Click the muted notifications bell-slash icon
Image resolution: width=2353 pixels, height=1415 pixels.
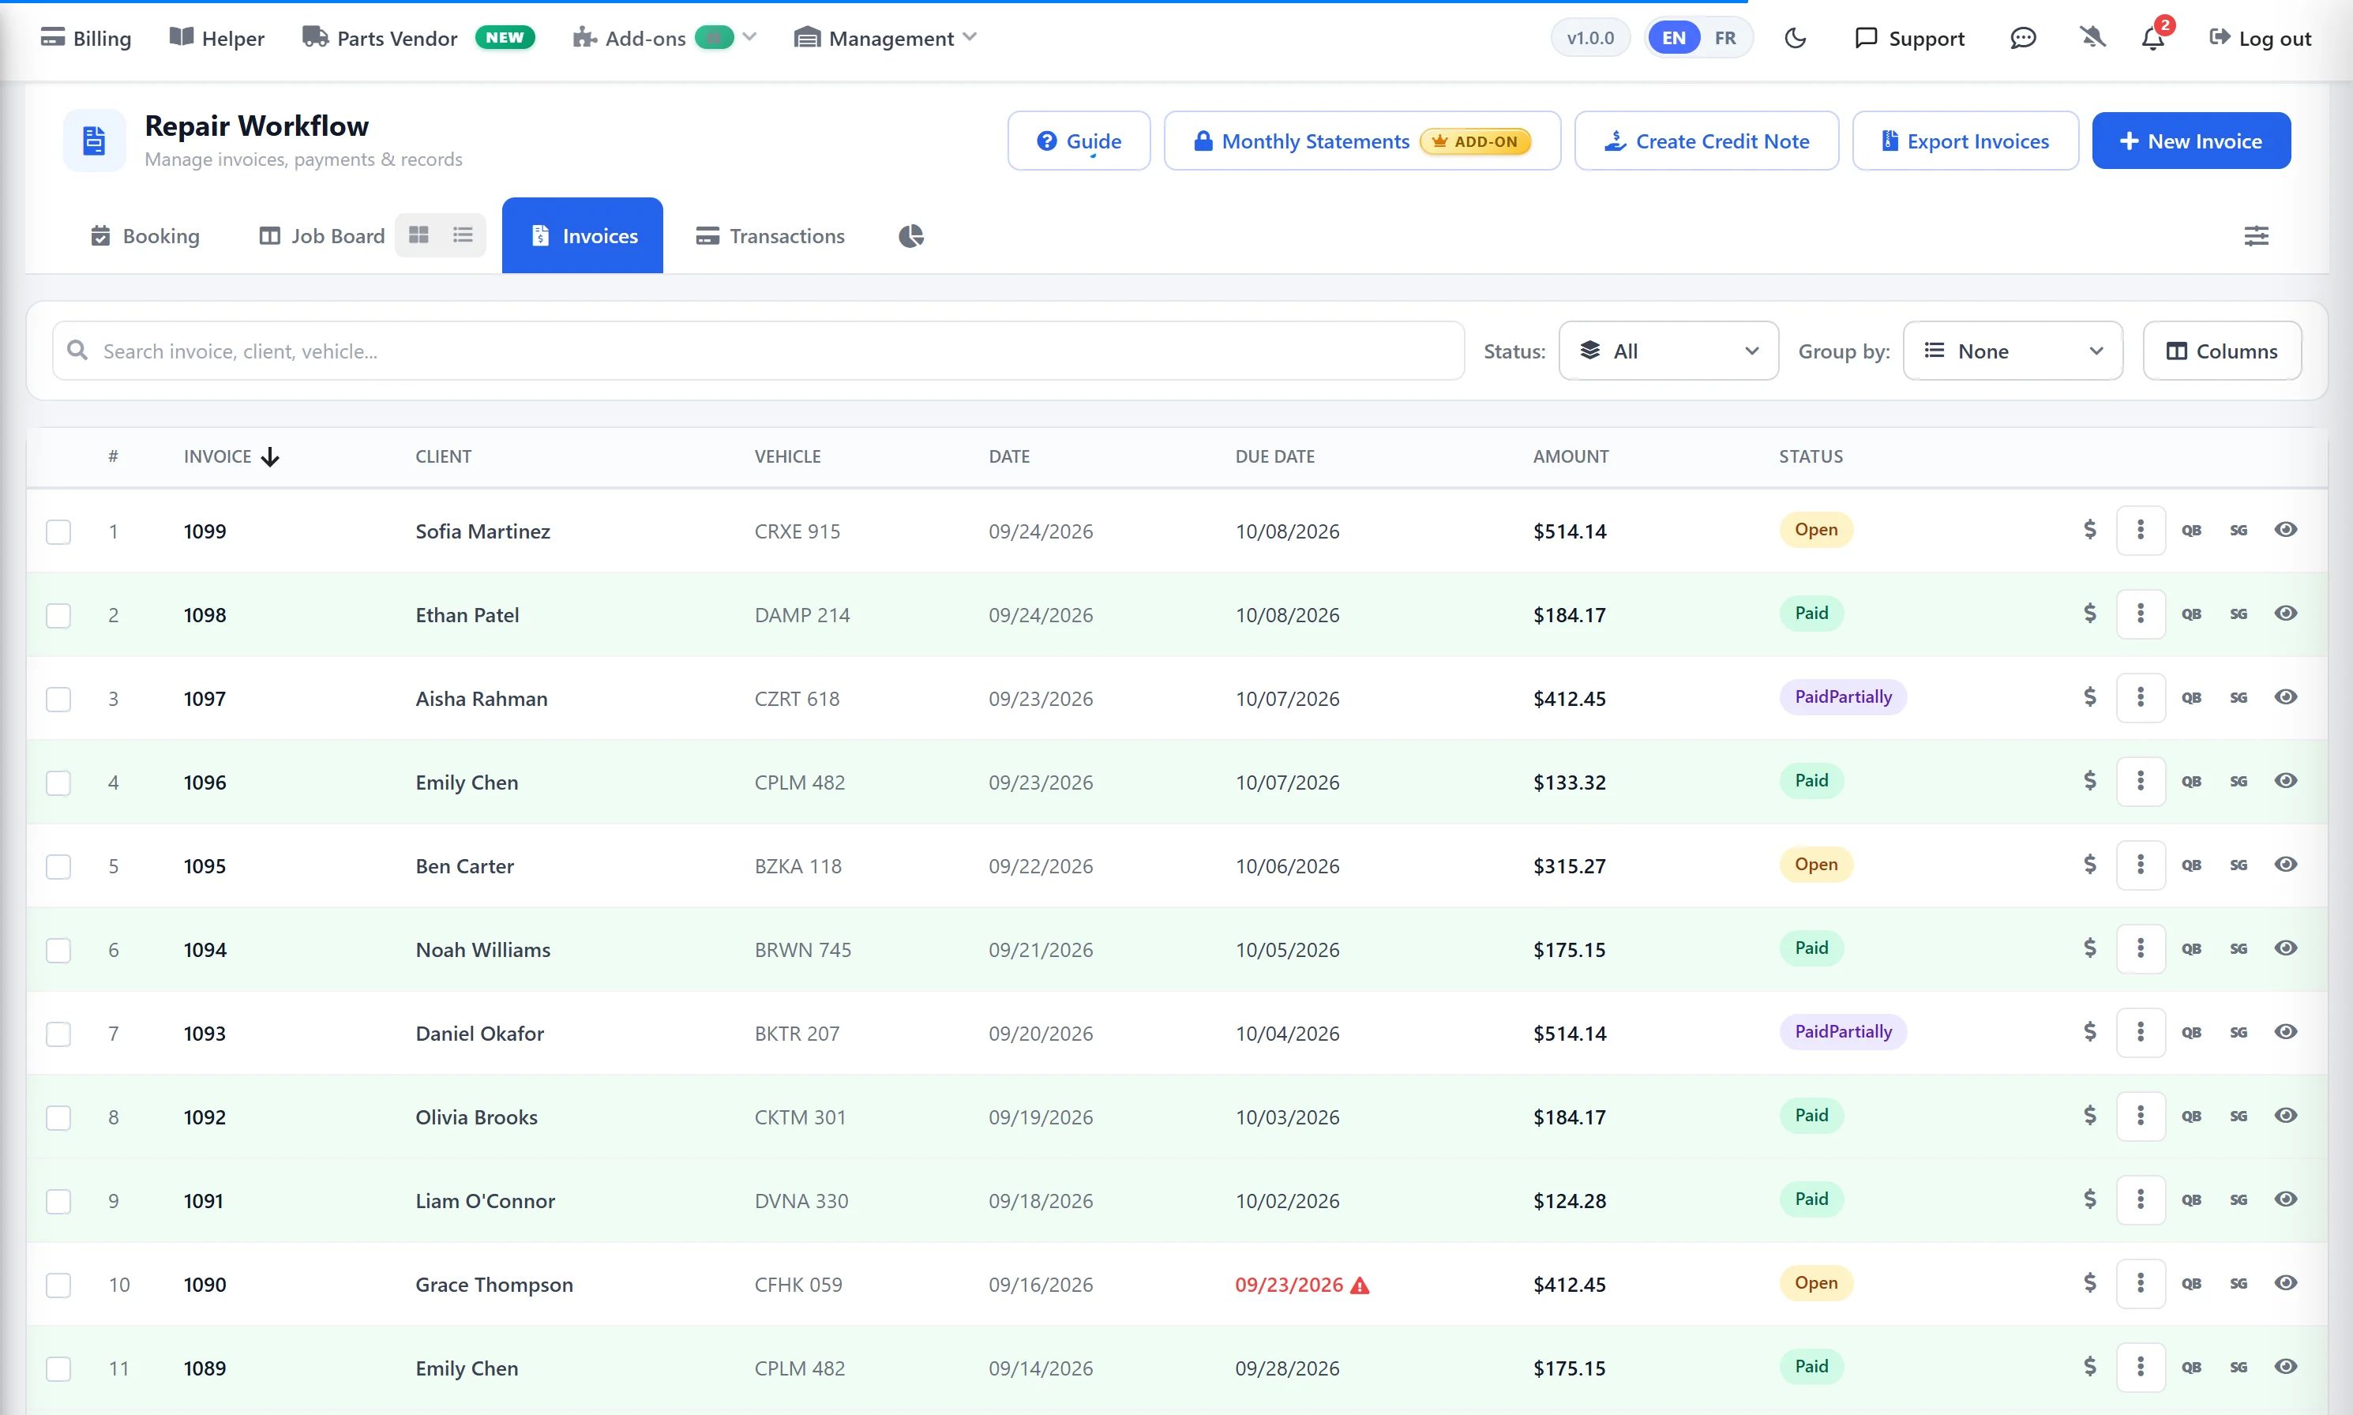click(x=2092, y=38)
